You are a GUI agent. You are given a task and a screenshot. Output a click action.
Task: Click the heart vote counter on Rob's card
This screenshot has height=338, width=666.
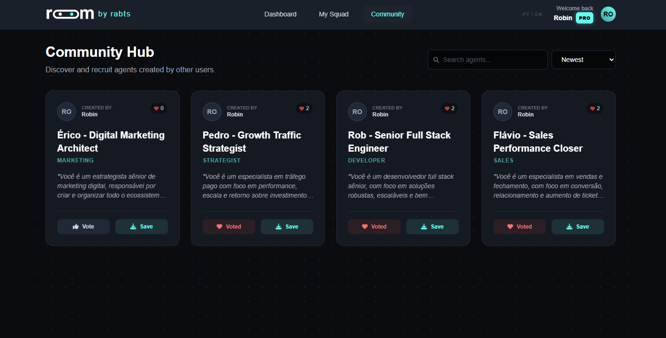coord(449,108)
